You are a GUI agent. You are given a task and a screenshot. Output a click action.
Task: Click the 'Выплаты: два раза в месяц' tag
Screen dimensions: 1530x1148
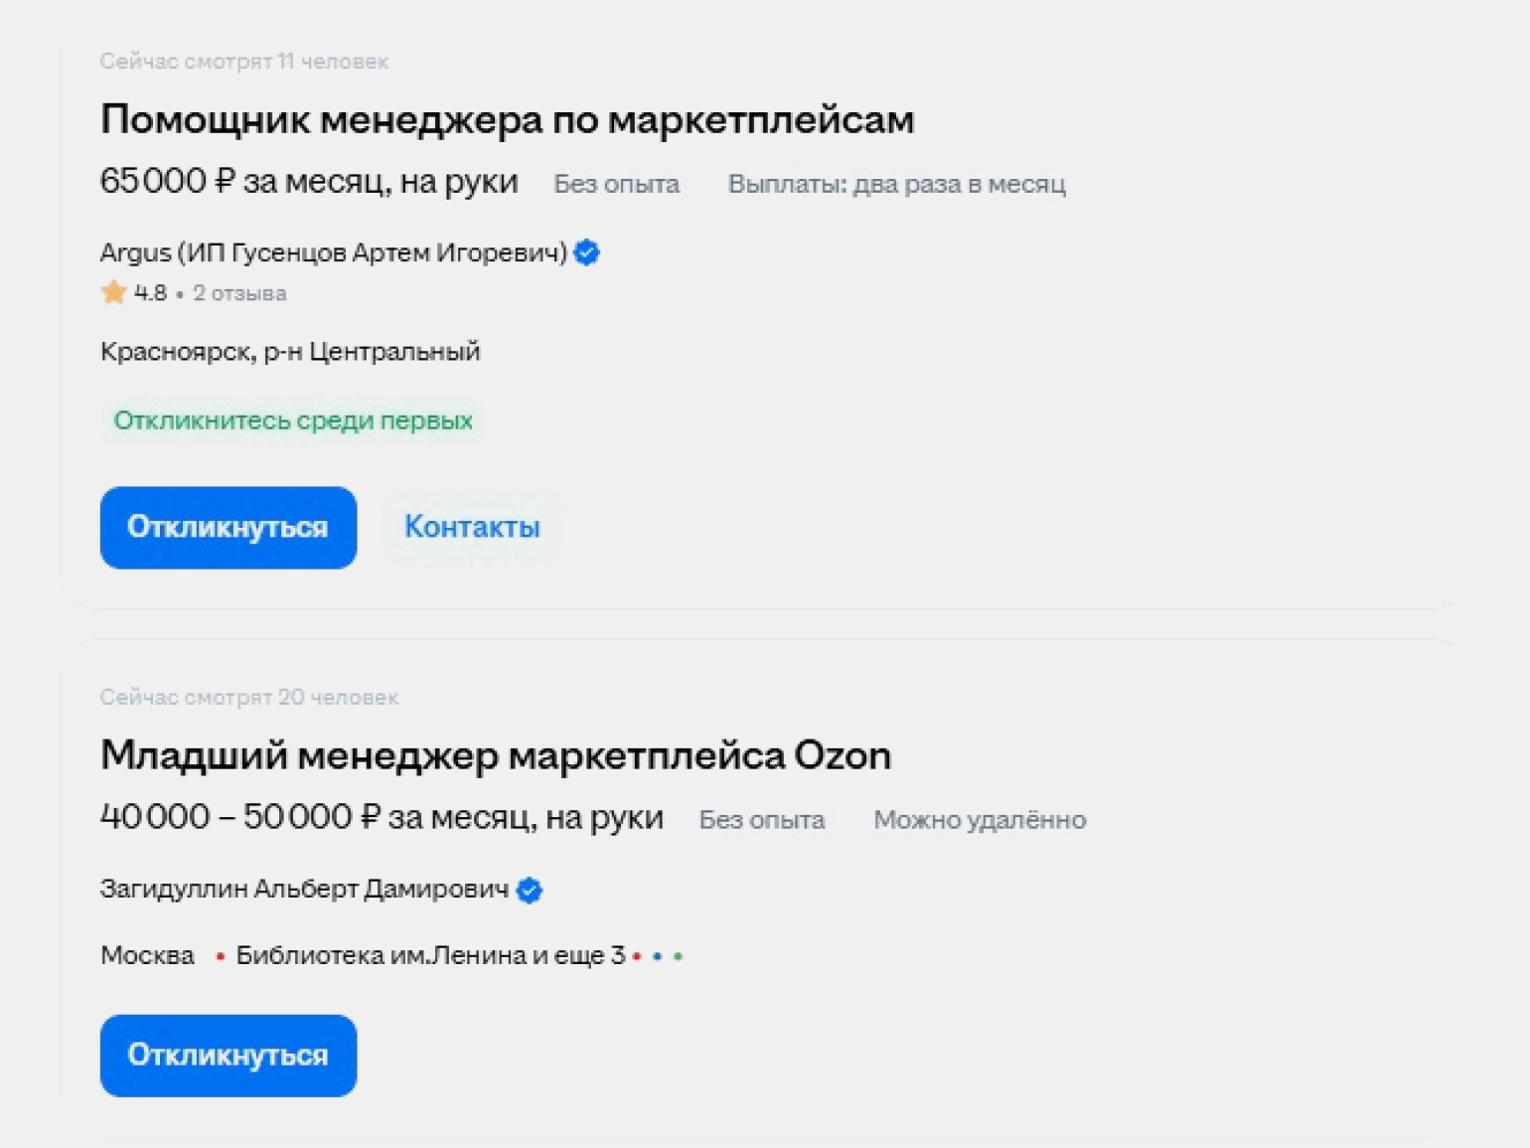tap(896, 185)
